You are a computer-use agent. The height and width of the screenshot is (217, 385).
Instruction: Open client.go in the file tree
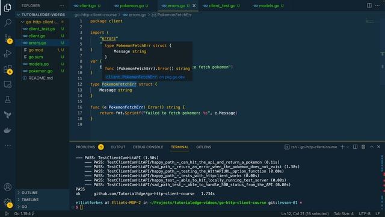pyautogui.click(x=42, y=36)
